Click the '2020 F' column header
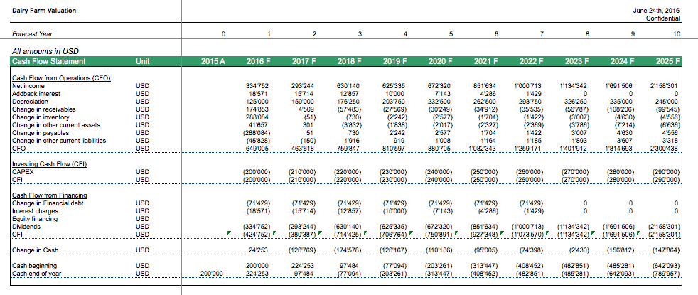 click(440, 61)
